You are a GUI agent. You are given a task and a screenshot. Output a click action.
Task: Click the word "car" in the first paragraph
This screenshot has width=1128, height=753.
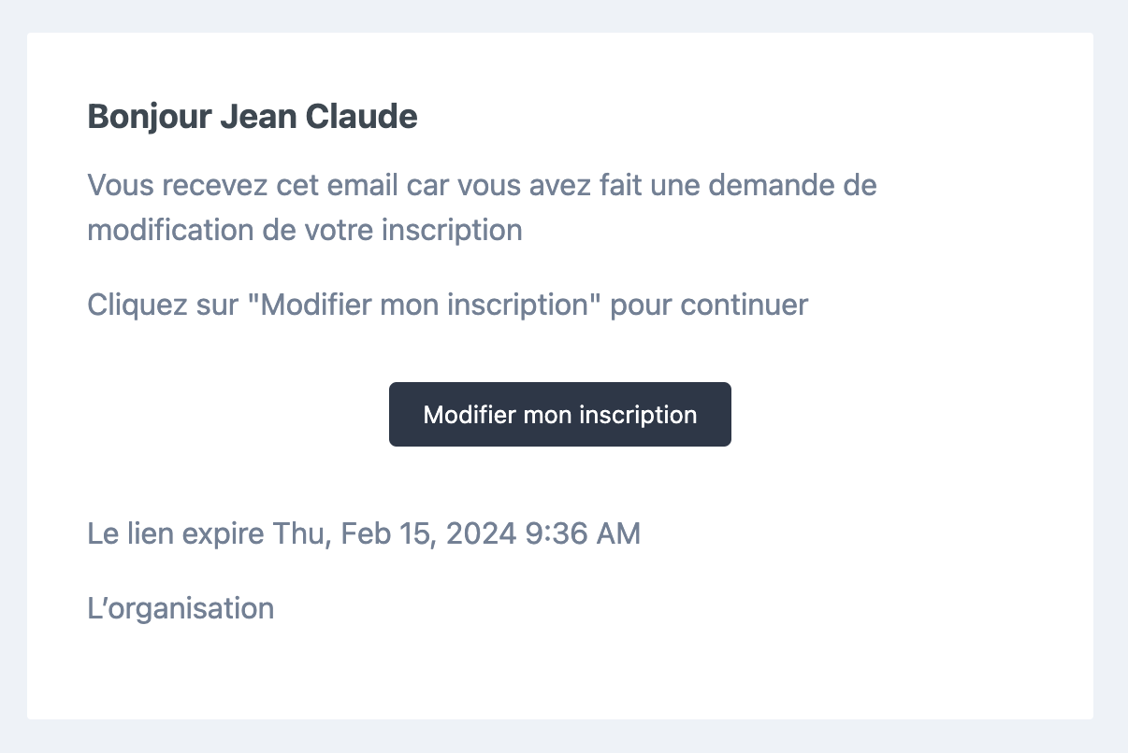(427, 185)
